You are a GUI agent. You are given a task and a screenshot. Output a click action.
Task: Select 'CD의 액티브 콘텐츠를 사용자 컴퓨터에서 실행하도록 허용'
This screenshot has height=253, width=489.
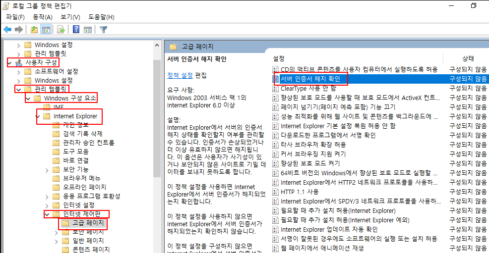359,69
